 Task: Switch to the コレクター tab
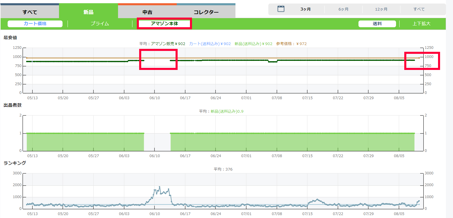tap(206, 12)
